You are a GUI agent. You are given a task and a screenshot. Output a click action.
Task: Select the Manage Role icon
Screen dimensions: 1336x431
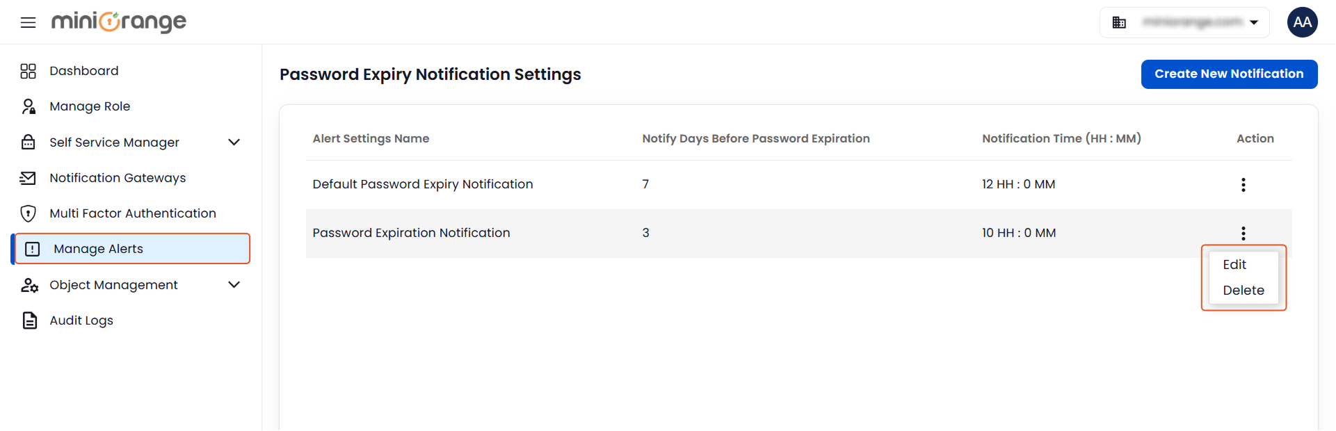pos(28,106)
